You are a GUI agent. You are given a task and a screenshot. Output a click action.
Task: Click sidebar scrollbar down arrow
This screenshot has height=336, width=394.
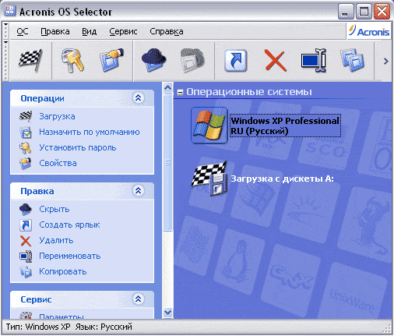click(168, 312)
